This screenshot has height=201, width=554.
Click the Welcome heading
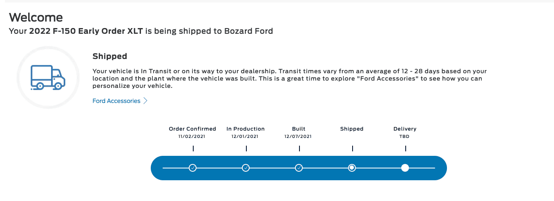tap(36, 17)
